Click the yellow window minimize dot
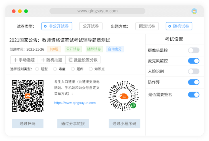Viewport: 209px width, 141px height. click(x=20, y=11)
